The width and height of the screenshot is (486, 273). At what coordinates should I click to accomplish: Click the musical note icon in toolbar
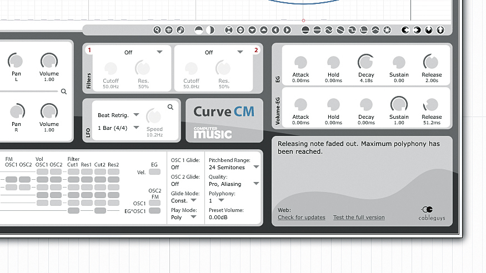[x=181, y=30]
